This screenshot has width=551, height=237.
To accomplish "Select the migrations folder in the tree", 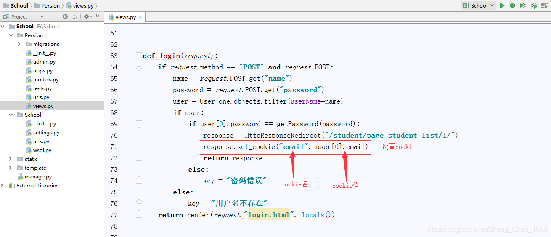I will (46, 44).
